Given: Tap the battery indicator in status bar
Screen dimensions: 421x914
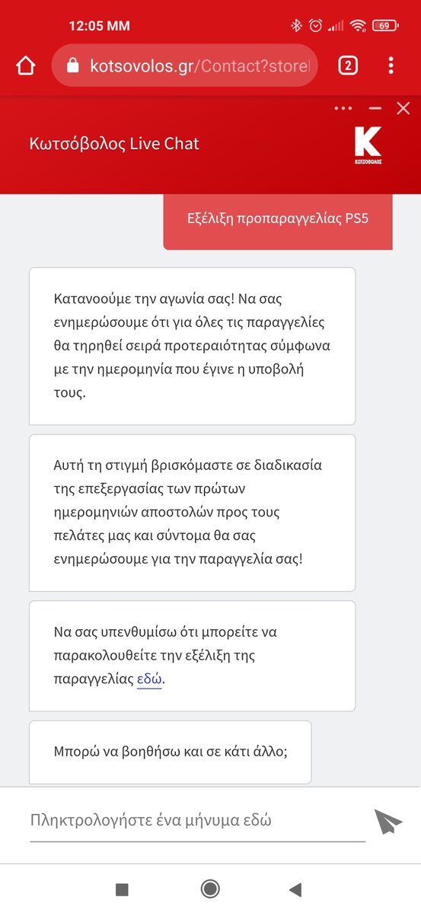Looking at the screenshot, I should pos(386,25).
